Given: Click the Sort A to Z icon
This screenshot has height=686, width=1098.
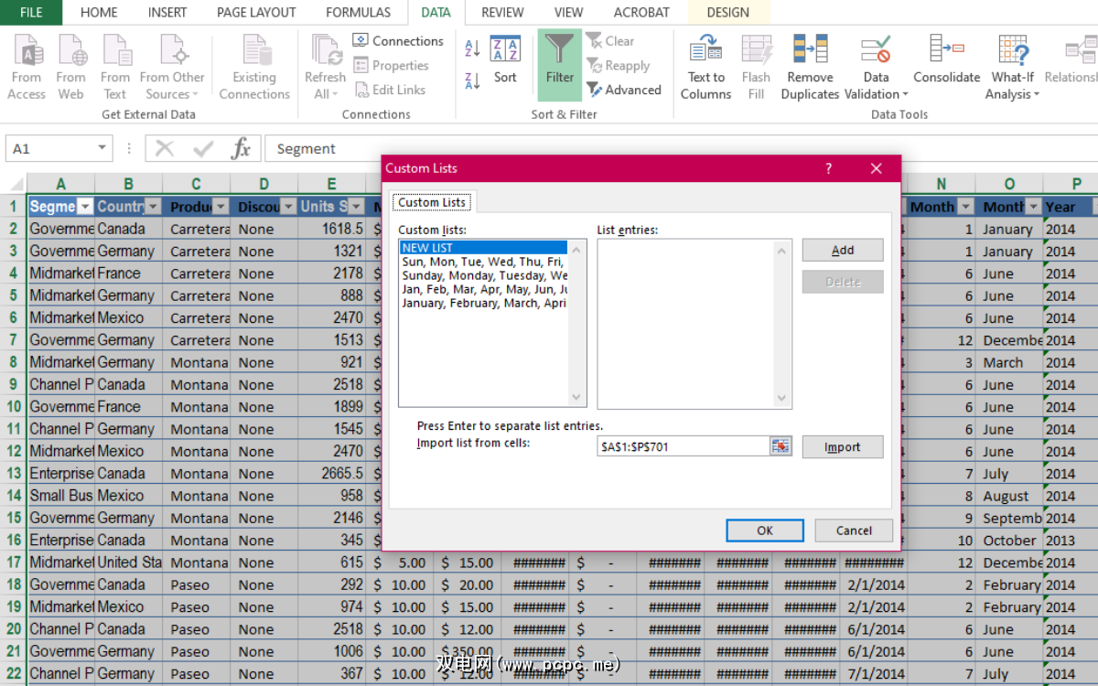Looking at the screenshot, I should 472,48.
